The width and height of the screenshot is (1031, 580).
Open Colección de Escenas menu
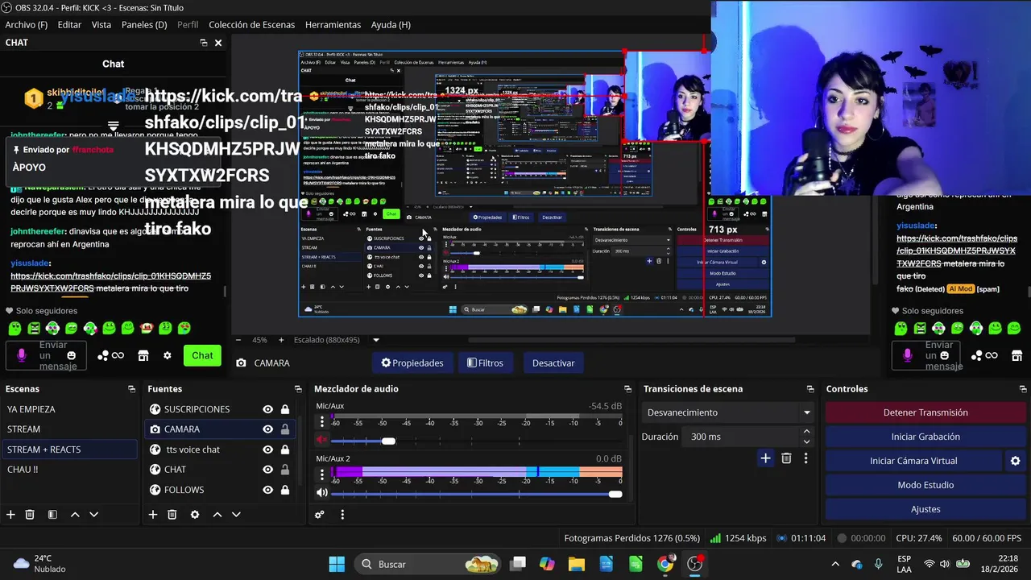(252, 25)
